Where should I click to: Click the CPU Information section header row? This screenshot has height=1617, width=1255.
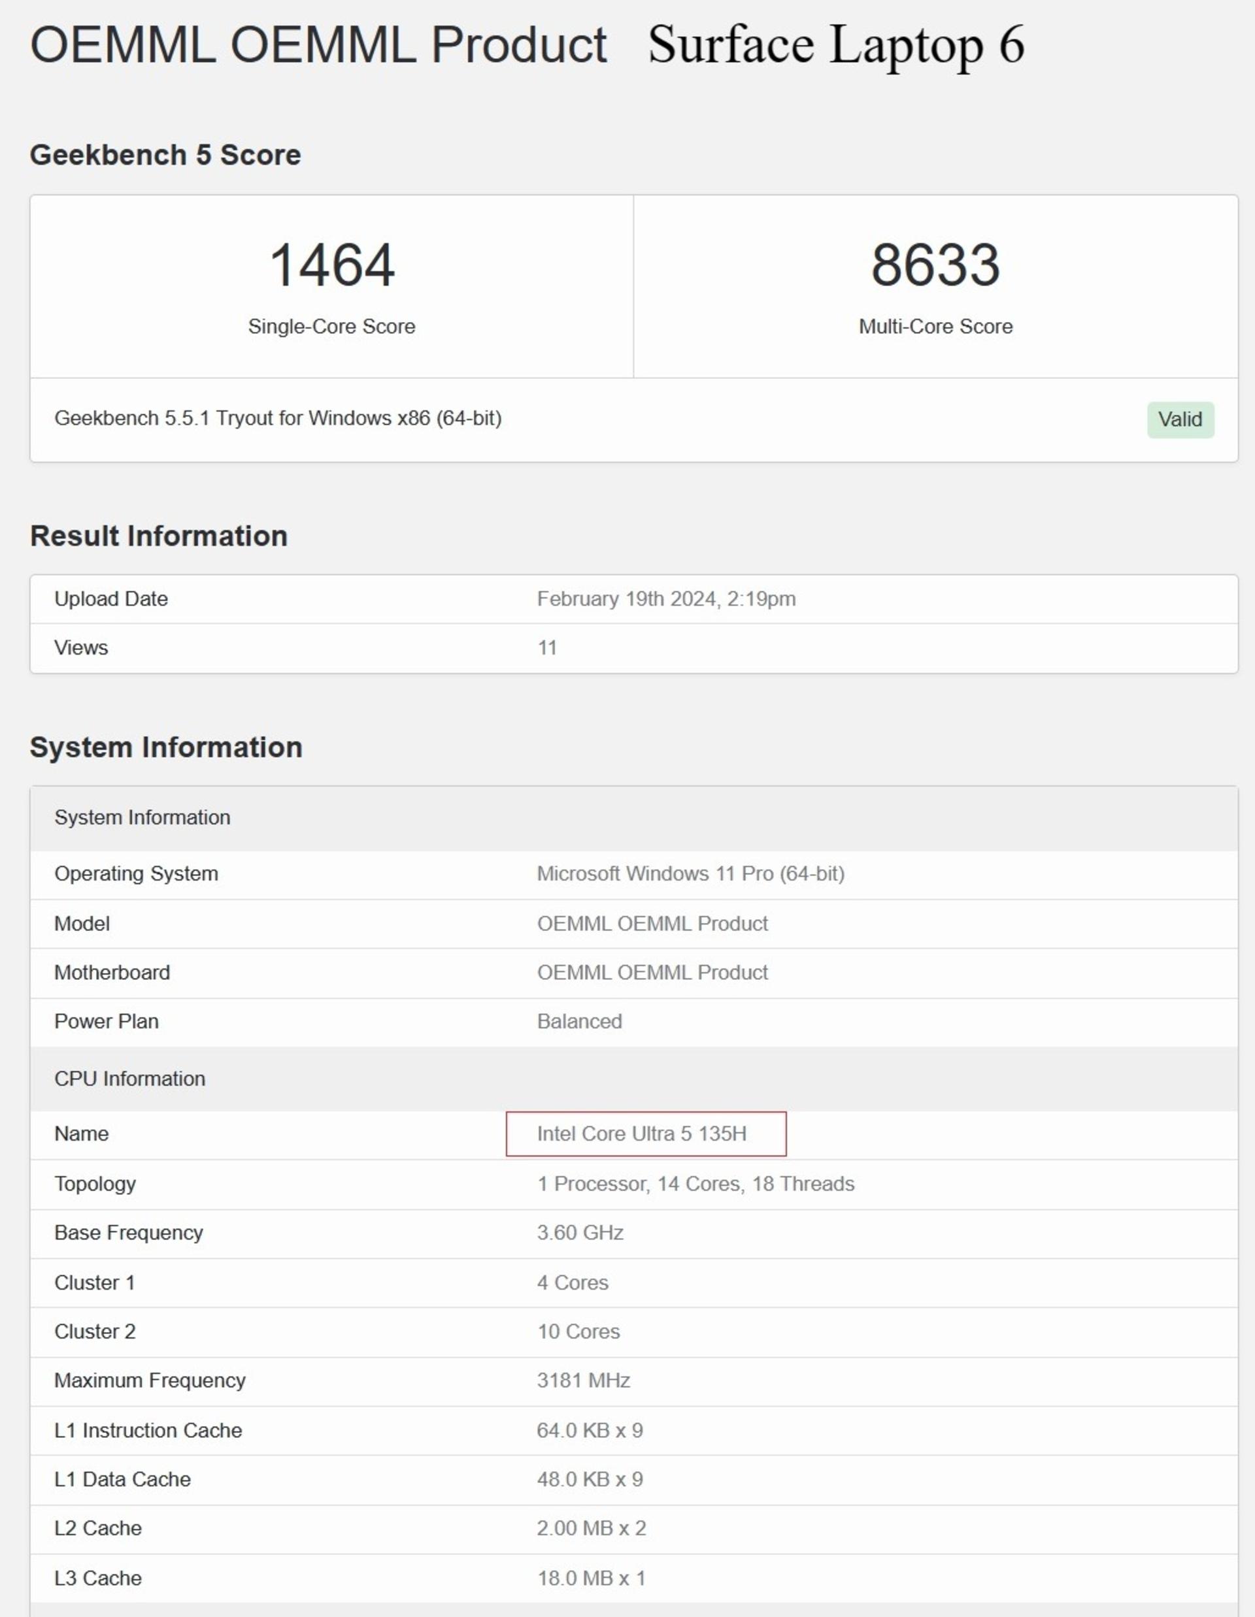tap(633, 1079)
